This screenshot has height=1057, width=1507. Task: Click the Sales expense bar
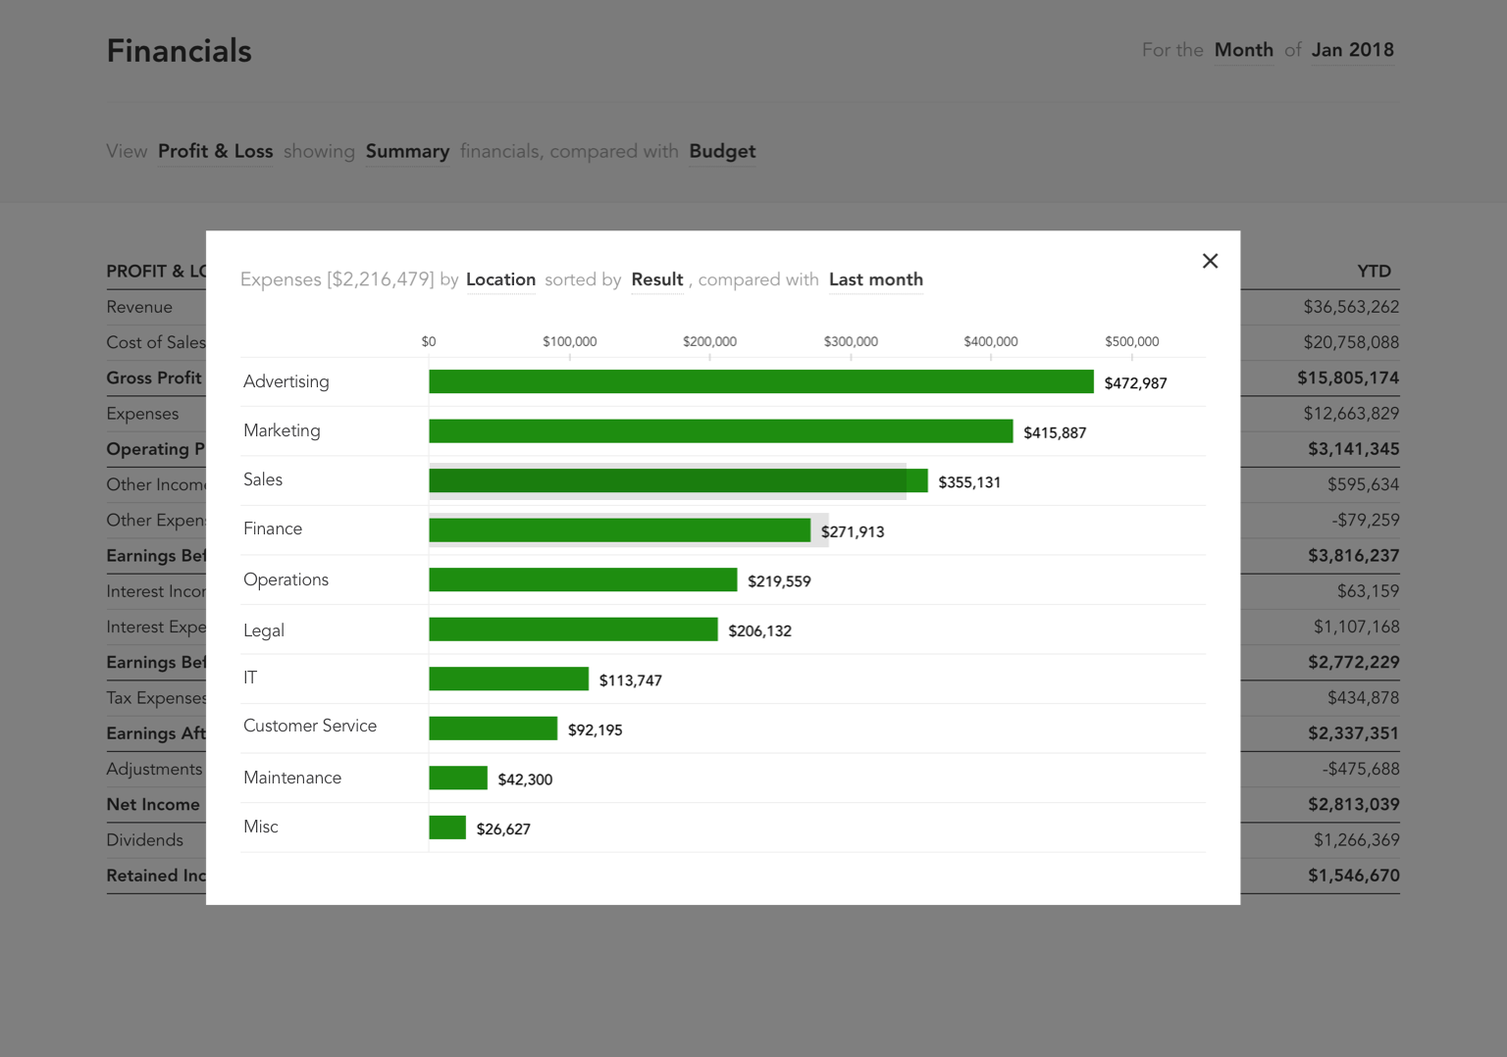pyautogui.click(x=678, y=480)
